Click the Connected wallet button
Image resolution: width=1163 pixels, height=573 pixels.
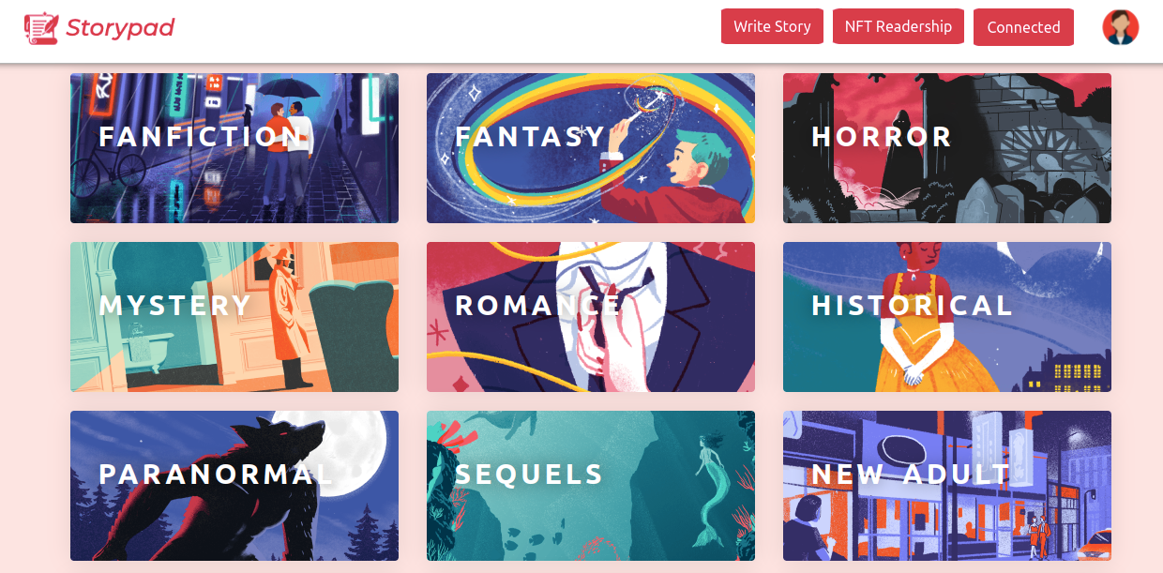click(x=1023, y=27)
